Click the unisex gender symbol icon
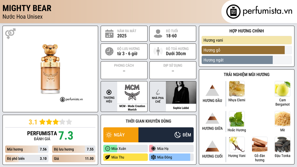The width and height of the screenshot is (297, 167). (10, 34)
